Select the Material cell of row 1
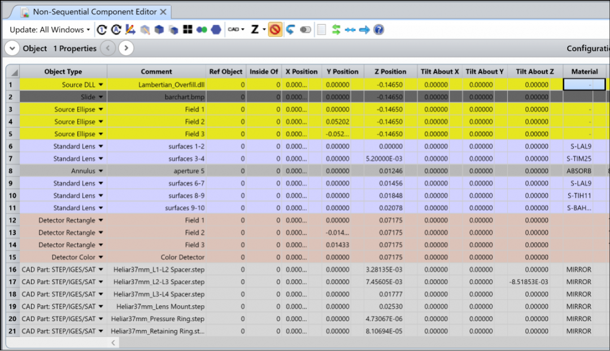Viewport: 610px width, 351px height. coord(585,85)
